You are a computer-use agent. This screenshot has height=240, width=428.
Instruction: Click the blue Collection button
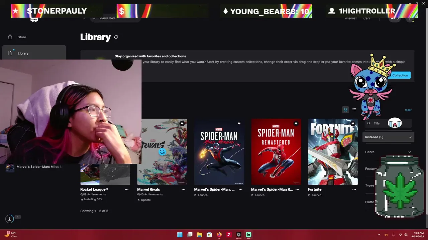400,75
